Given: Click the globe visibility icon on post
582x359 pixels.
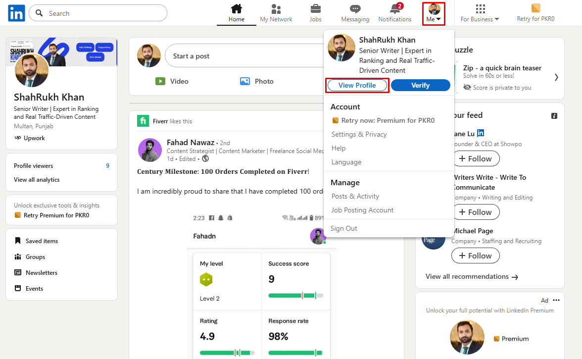Looking at the screenshot, I should [205, 158].
